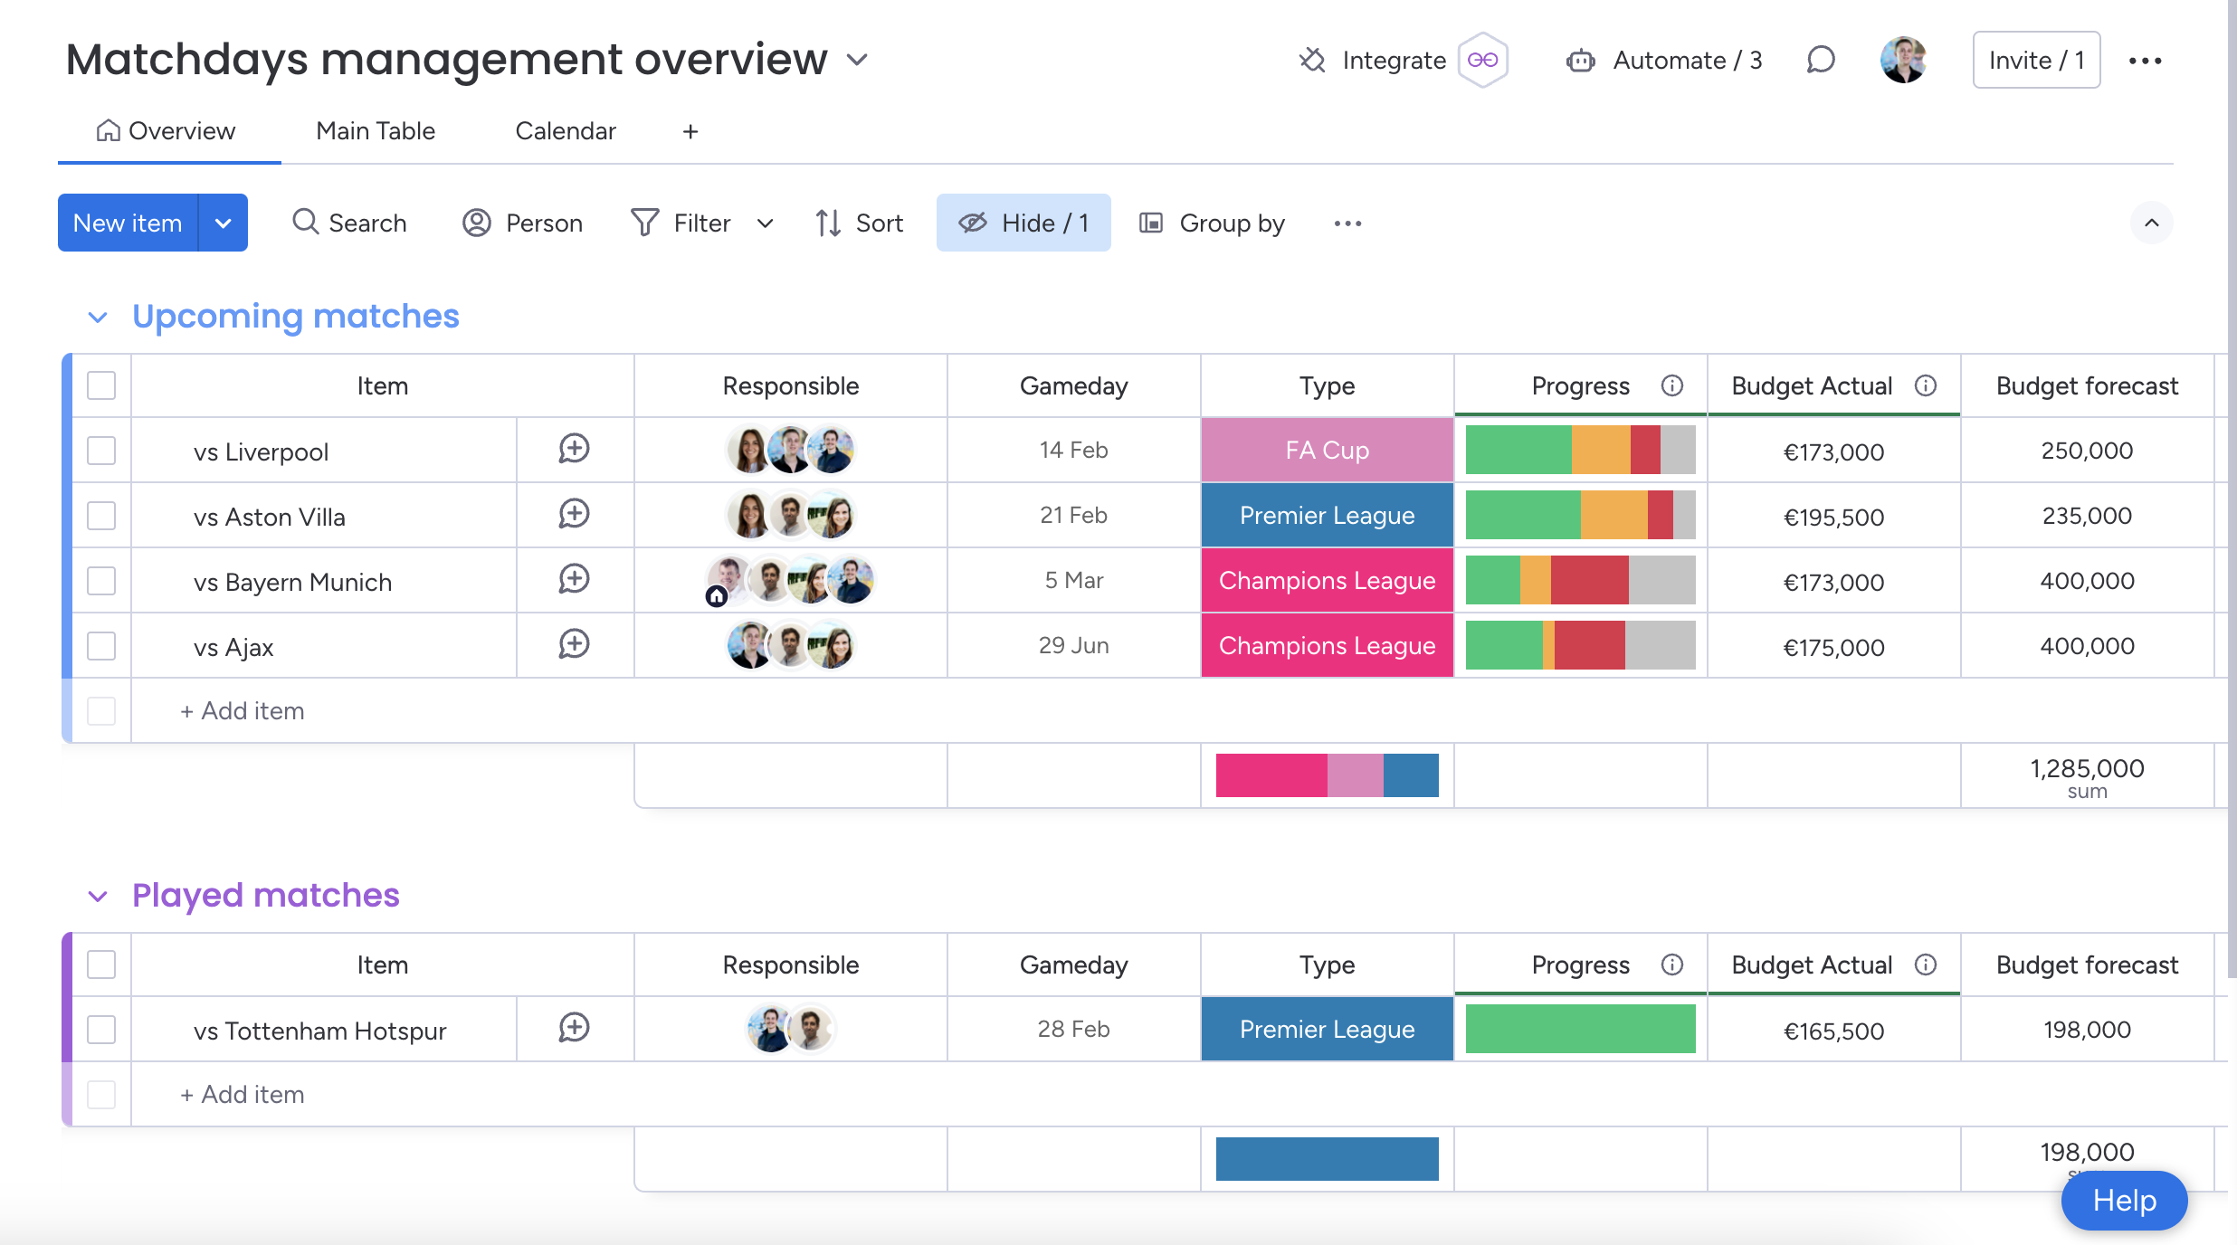Expand the Filter options chevron
Screen dimensions: 2237x1245
click(x=766, y=223)
